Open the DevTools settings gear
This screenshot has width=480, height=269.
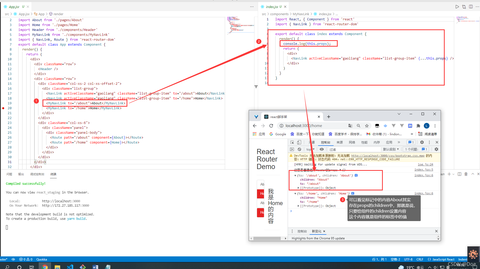pyautogui.click(x=422, y=142)
